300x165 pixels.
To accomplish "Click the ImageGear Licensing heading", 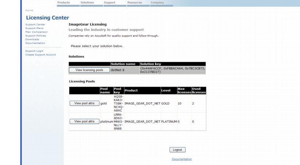I will click(87, 24).
